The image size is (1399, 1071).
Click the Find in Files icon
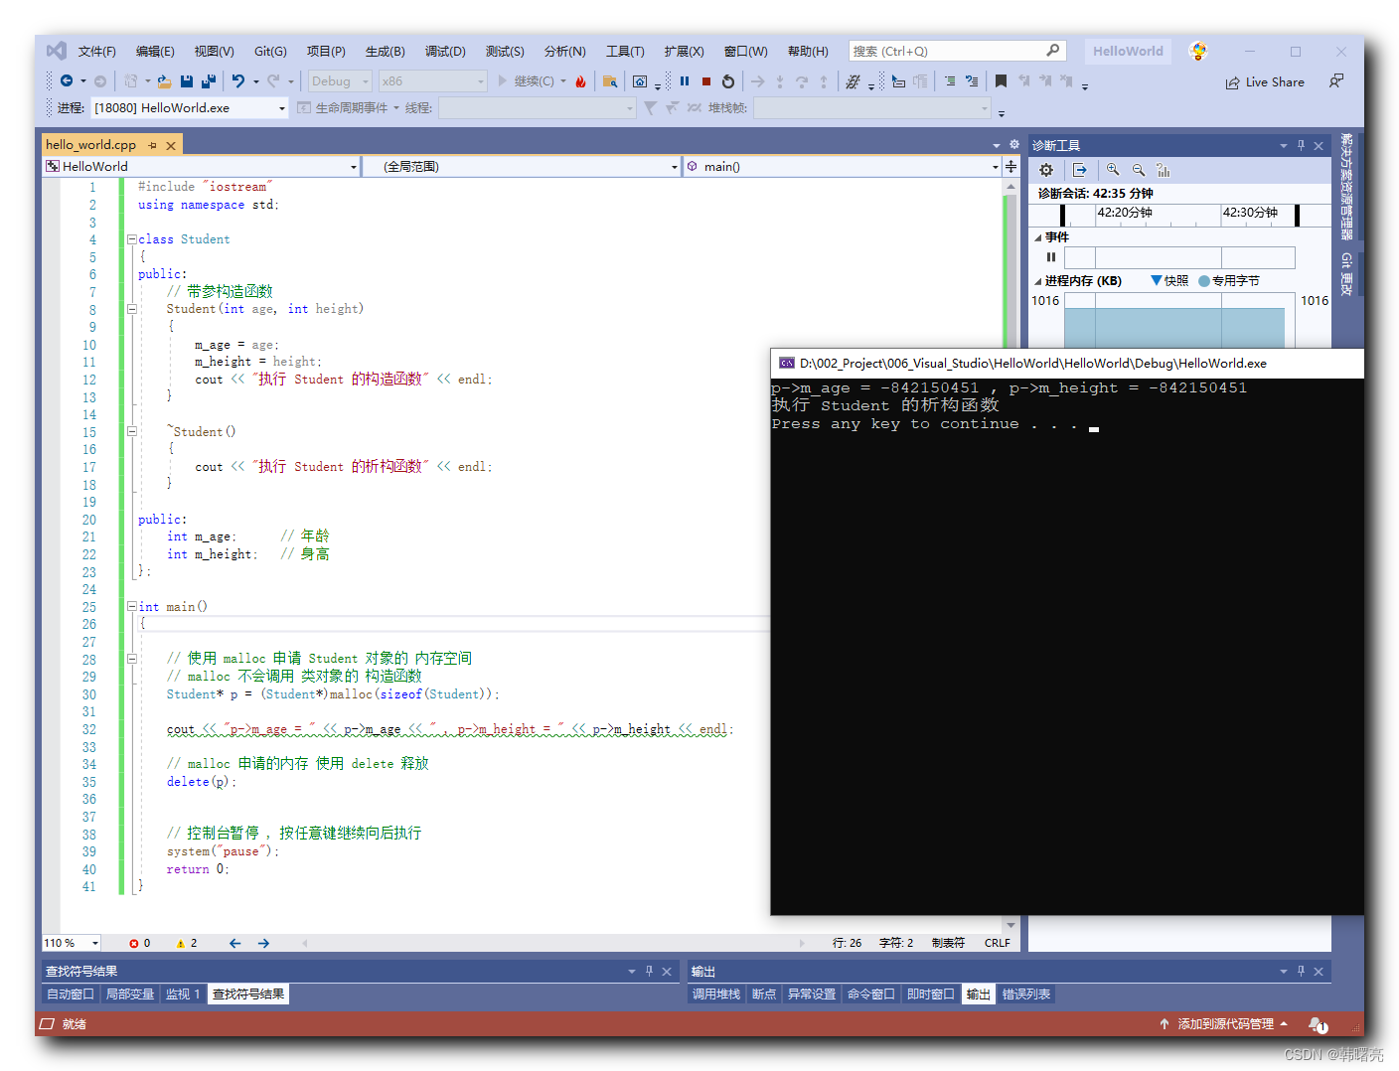click(x=610, y=81)
